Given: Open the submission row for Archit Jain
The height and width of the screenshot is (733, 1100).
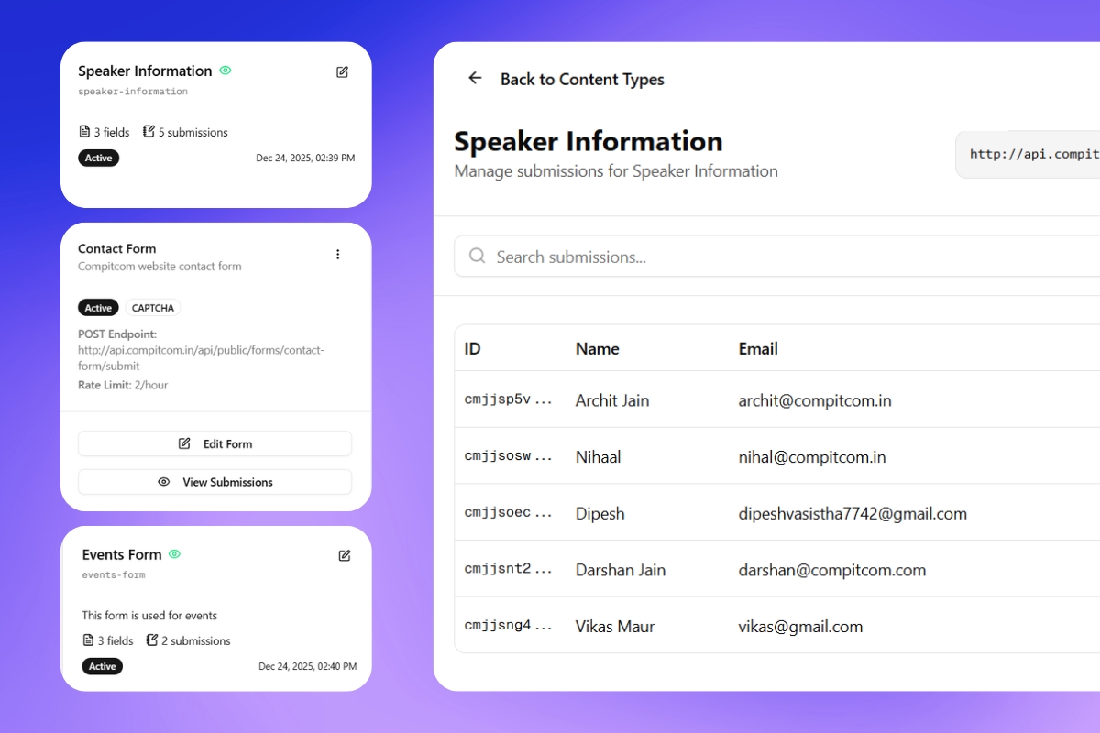Looking at the screenshot, I should [x=733, y=400].
